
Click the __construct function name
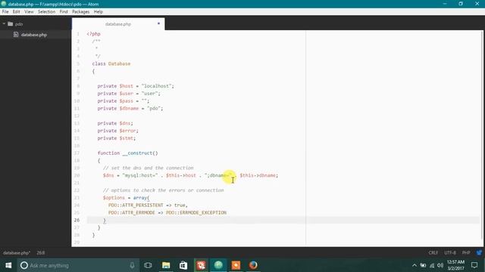point(137,153)
